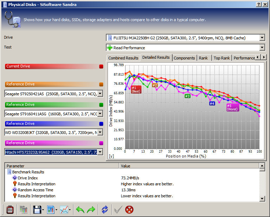Expand the Hitachi HTS723232L9SA62 reference dropdown
Screen dimensions: 270x217
100,152
